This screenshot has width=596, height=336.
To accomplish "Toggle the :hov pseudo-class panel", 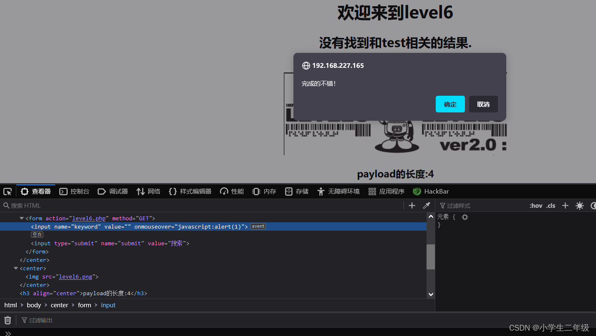I will coord(536,206).
